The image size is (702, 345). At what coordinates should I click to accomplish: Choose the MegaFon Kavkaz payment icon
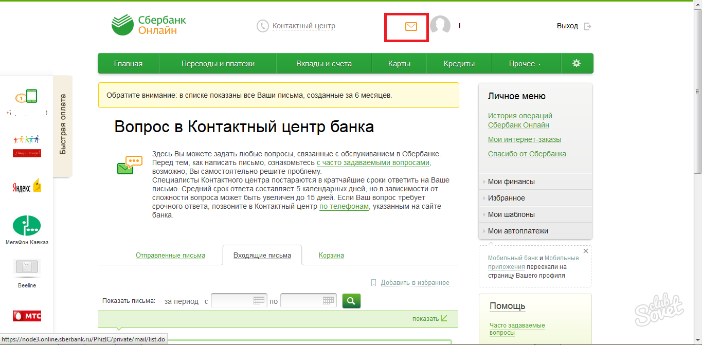(x=27, y=226)
